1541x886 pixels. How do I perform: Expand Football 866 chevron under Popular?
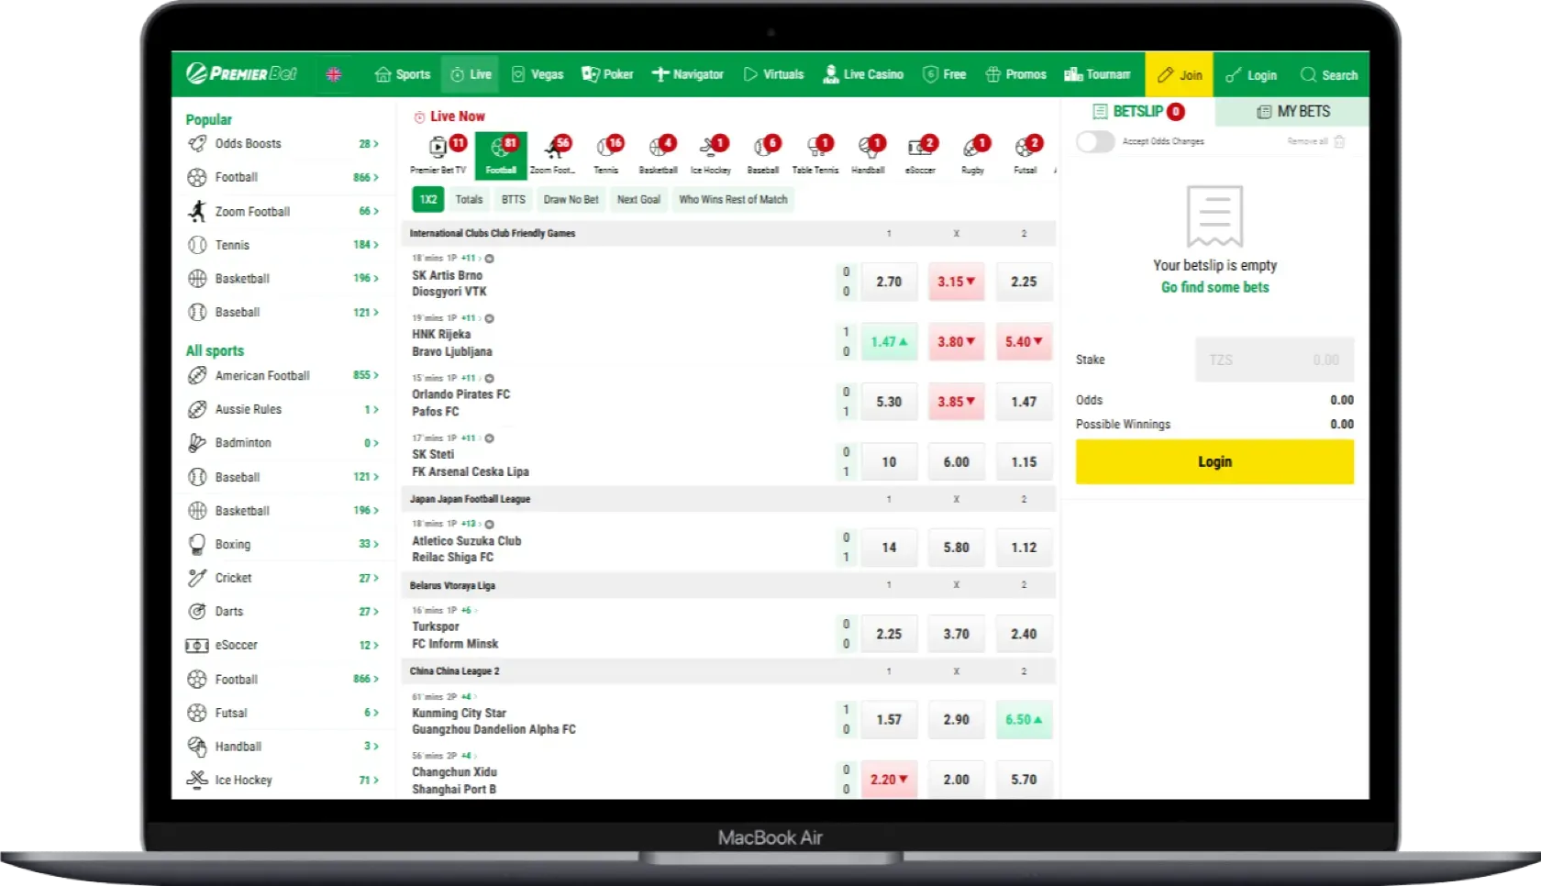click(x=376, y=177)
